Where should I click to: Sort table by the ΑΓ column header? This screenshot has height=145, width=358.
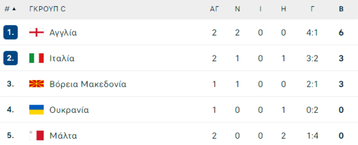tap(214, 9)
